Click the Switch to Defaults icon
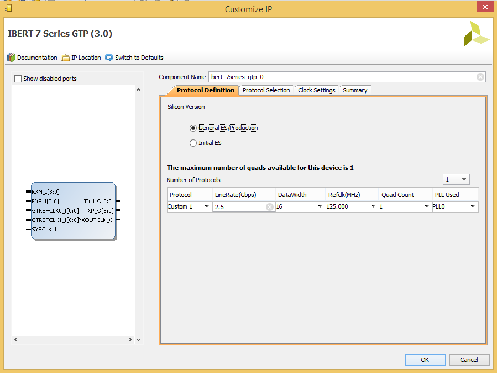This screenshot has height=373, width=497. (x=109, y=58)
